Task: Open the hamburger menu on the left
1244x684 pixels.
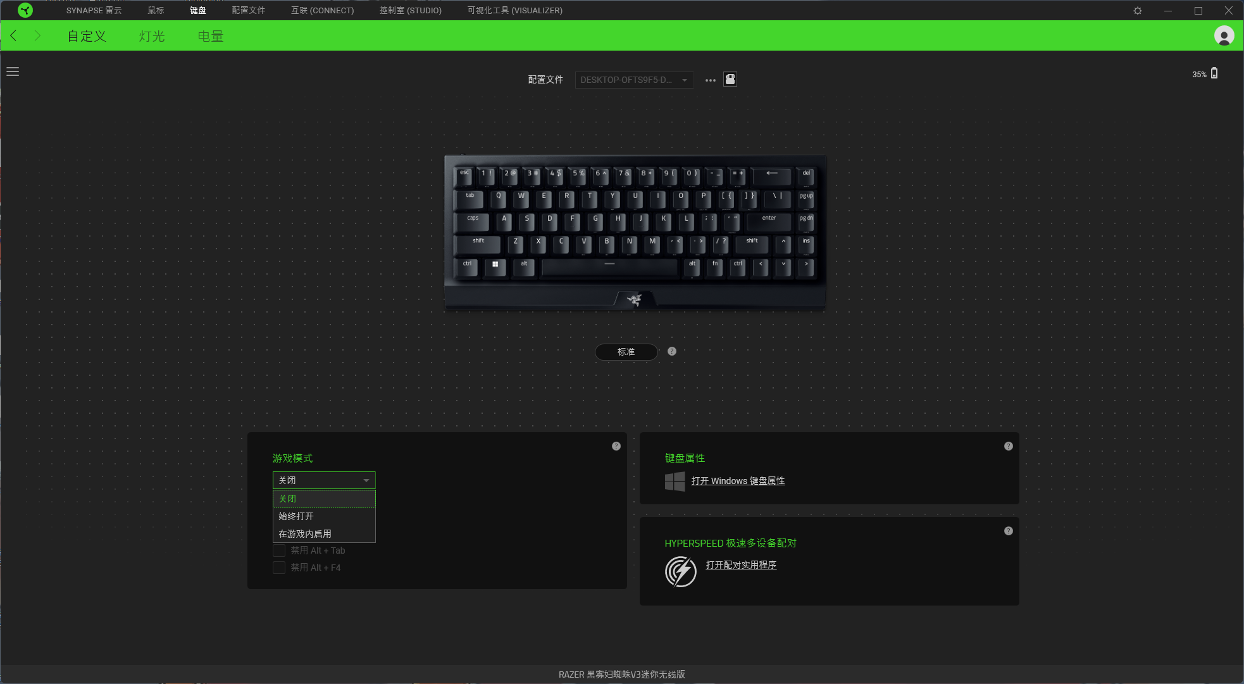Action: pyautogui.click(x=13, y=72)
